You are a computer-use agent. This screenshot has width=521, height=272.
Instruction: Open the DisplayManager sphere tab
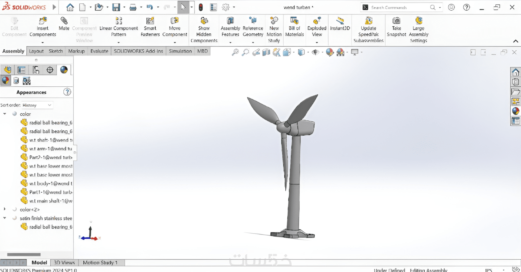pos(64,70)
